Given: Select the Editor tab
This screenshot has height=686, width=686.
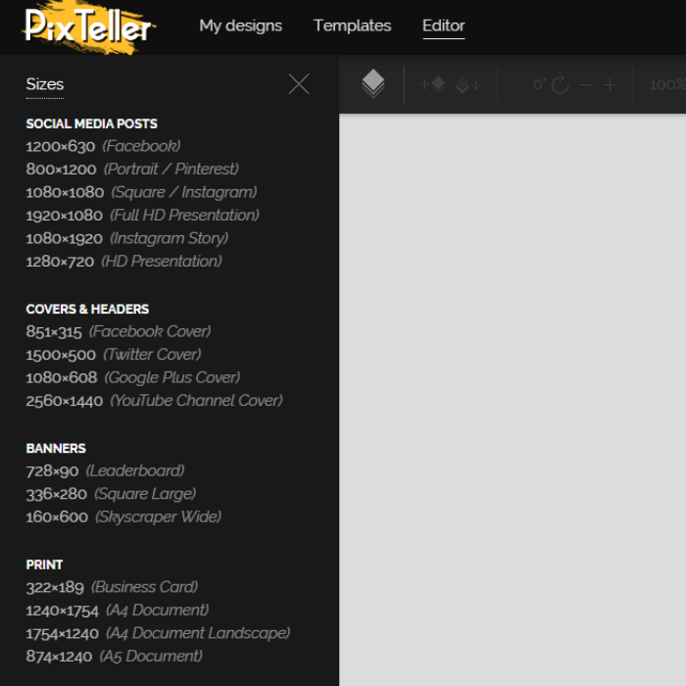Looking at the screenshot, I should pyautogui.click(x=443, y=25).
